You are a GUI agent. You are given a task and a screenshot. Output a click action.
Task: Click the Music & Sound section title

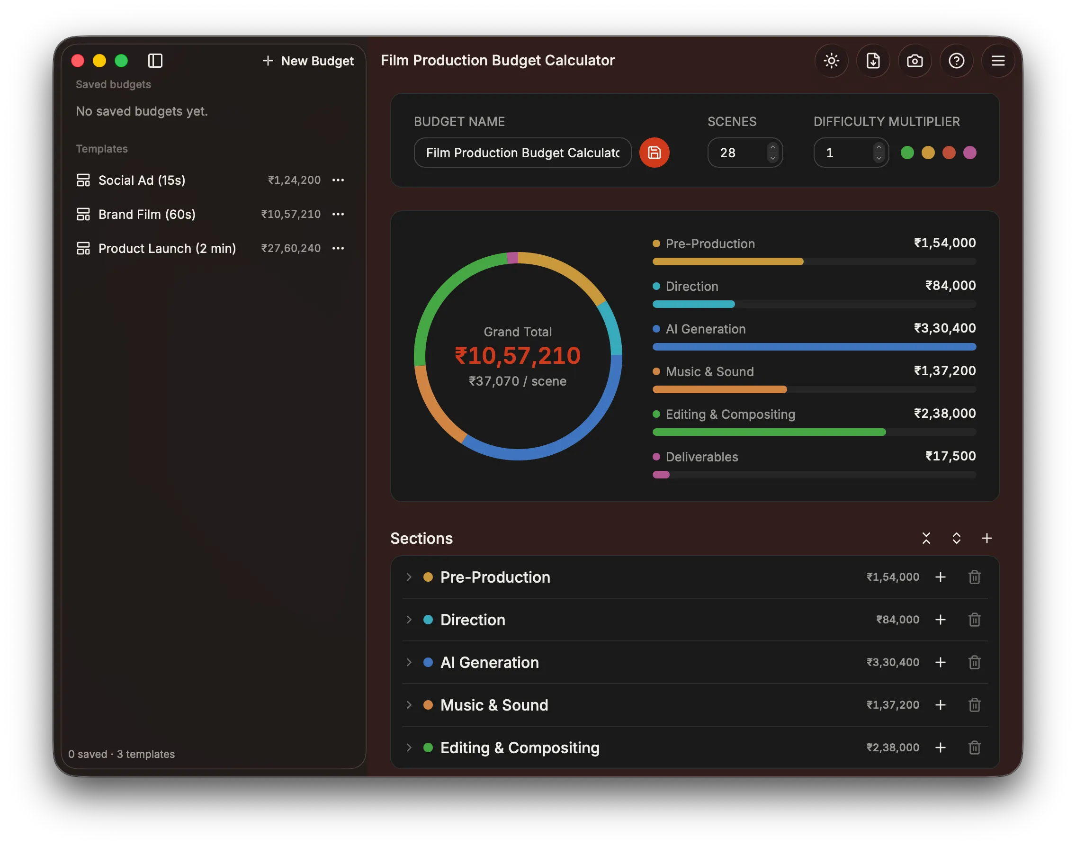point(494,705)
